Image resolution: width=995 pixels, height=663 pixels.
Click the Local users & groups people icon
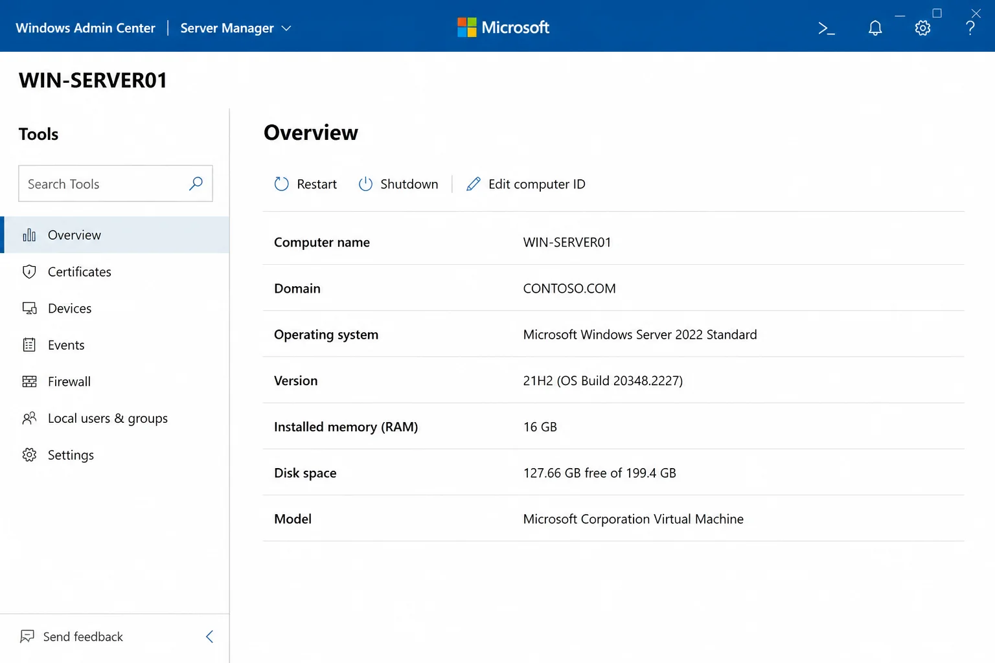coord(29,418)
